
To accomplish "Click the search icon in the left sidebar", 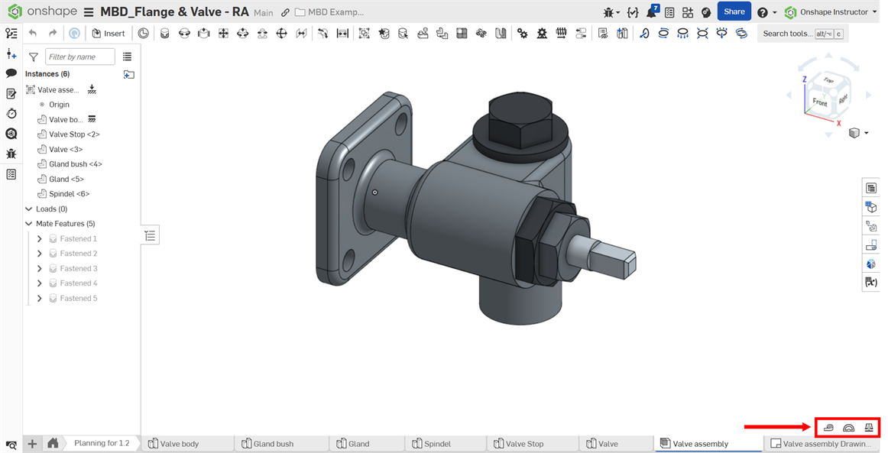I will pyautogui.click(x=11, y=133).
